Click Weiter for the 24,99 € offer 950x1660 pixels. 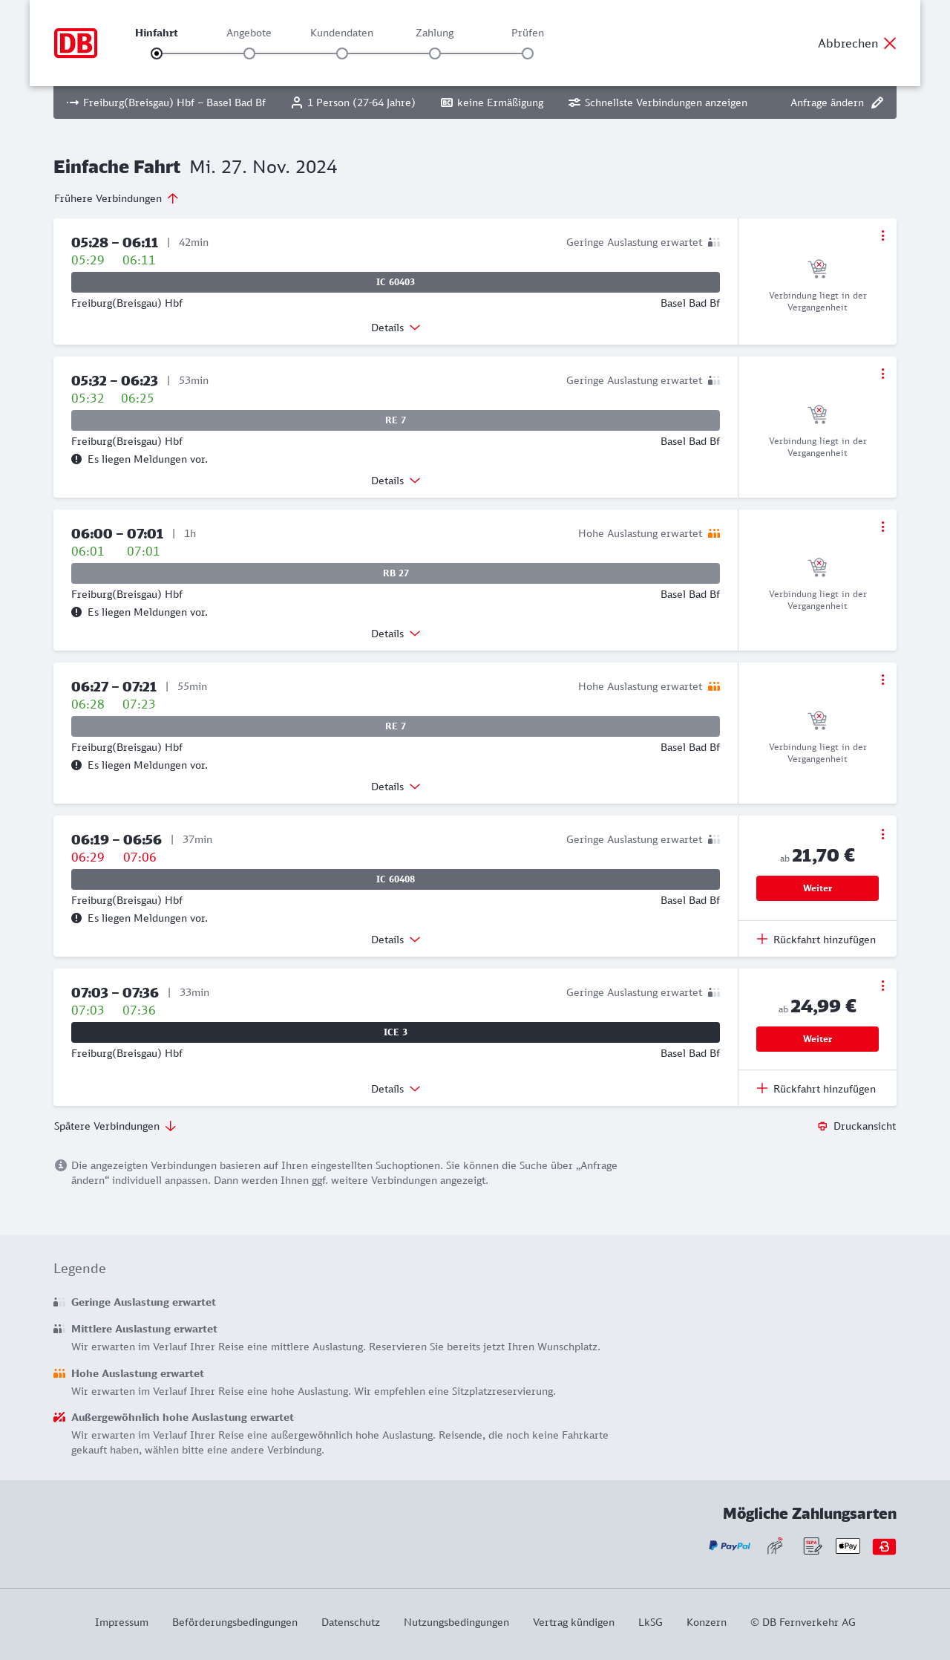817,1039
